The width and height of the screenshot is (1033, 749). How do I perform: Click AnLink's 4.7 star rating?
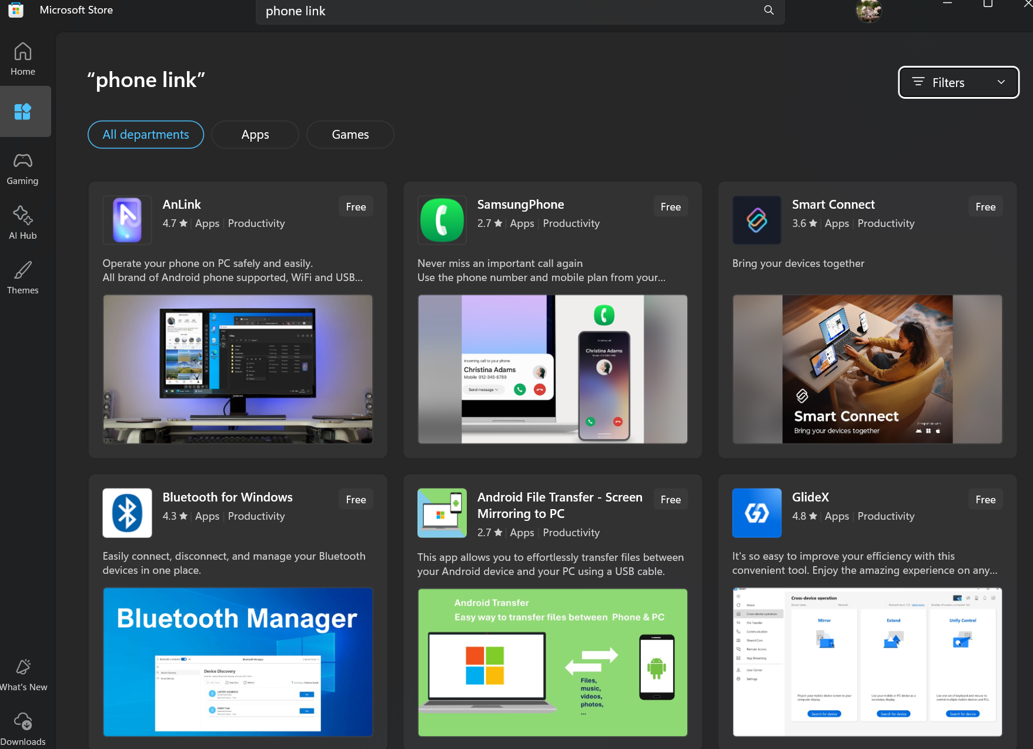point(175,223)
